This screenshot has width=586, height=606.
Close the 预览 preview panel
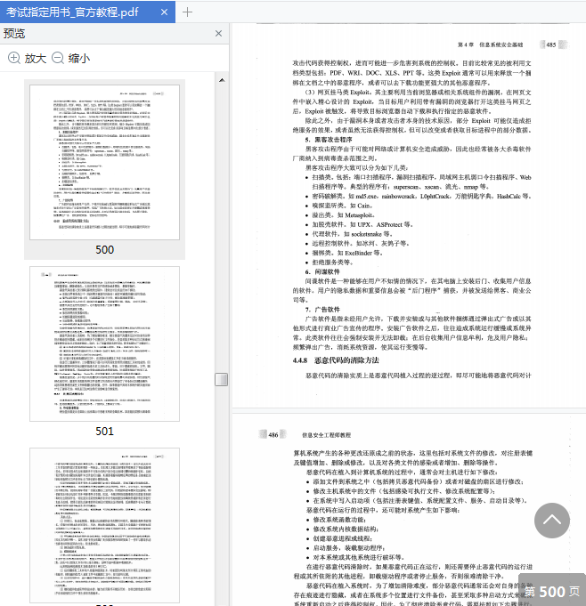218,34
